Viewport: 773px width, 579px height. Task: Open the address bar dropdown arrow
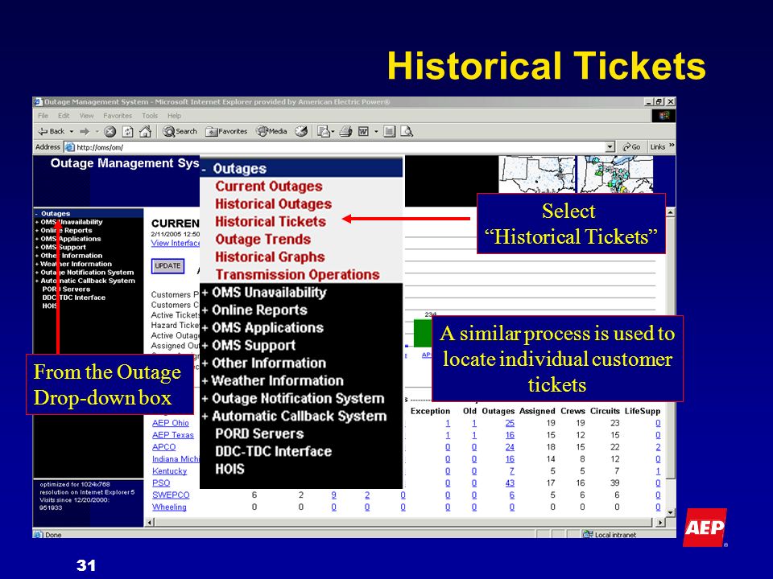coord(610,147)
